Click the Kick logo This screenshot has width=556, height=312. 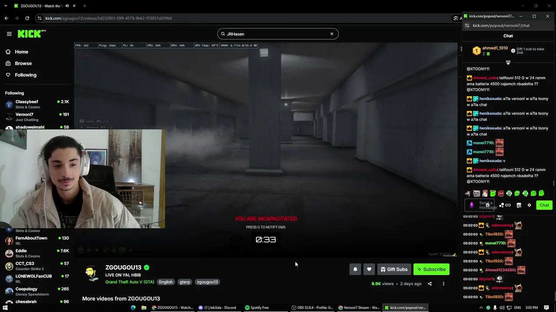[32, 34]
